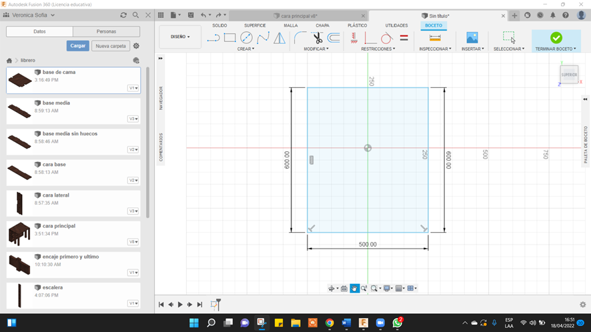Open data panel settings gear

tap(136, 45)
